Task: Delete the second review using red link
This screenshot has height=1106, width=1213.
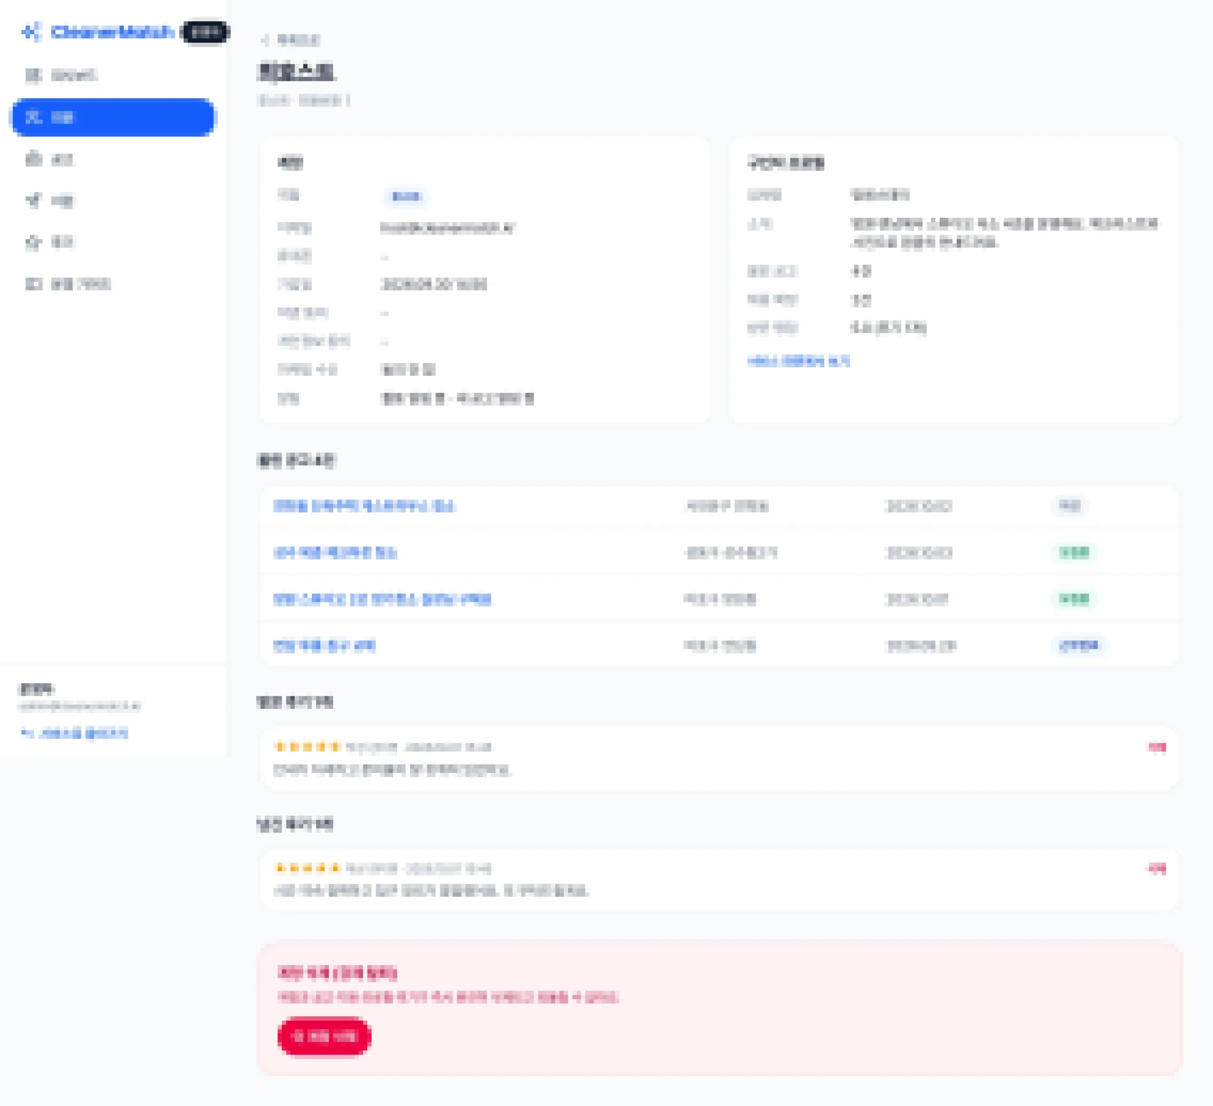Action: click(1157, 868)
